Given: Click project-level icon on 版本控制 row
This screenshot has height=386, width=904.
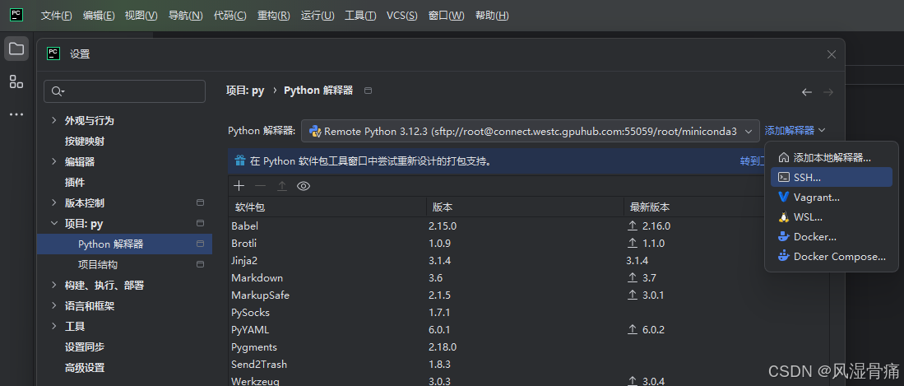Looking at the screenshot, I should pyautogui.click(x=200, y=202).
